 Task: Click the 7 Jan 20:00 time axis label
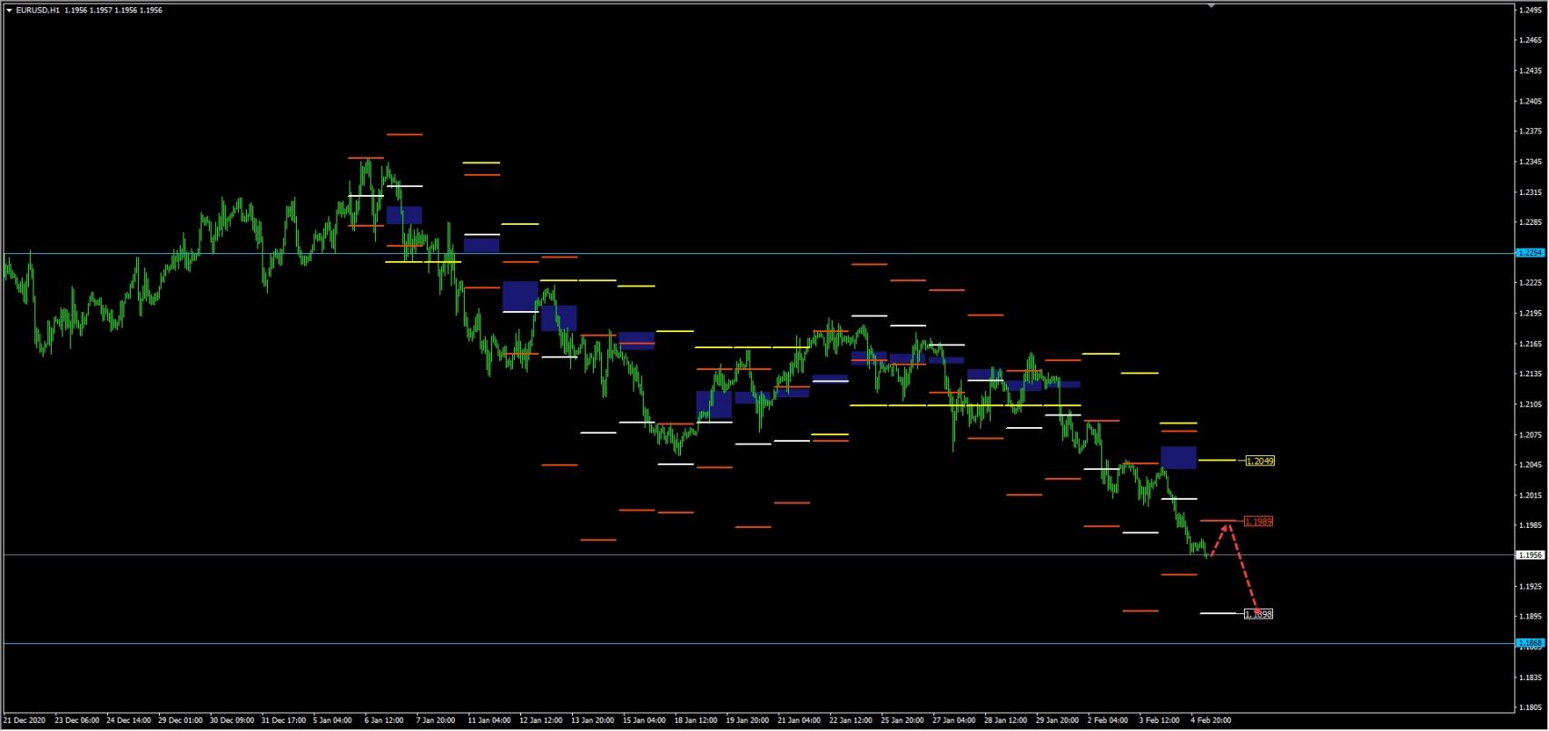(x=435, y=721)
